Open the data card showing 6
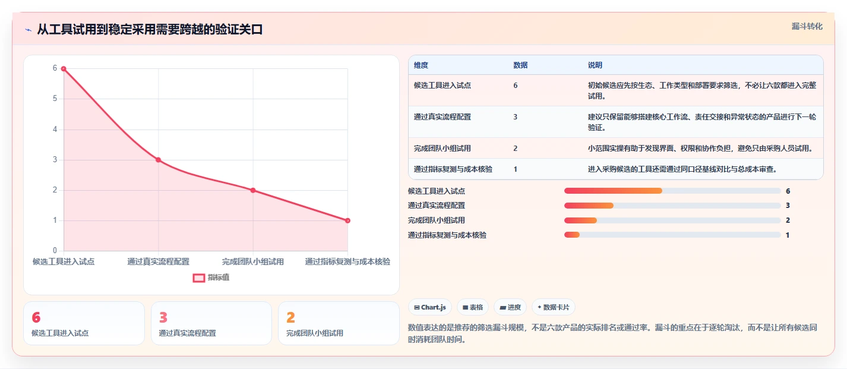Screen dimensions: 847x369 [84, 323]
